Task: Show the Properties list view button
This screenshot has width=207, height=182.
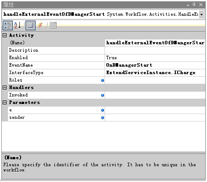Action: point(30,25)
